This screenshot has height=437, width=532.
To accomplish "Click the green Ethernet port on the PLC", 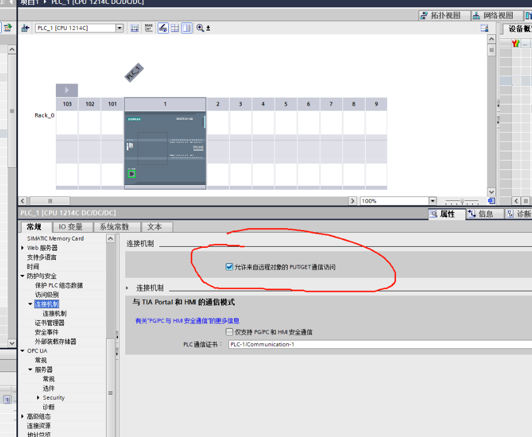I will click(132, 174).
